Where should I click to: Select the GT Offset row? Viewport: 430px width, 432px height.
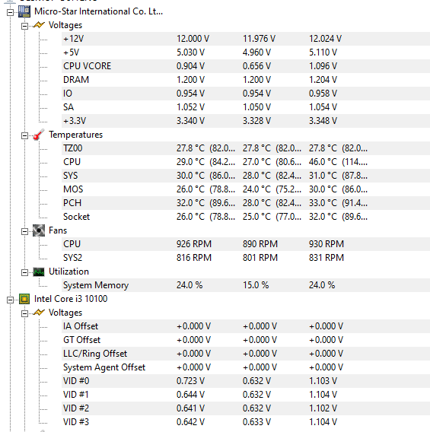click(x=246, y=340)
